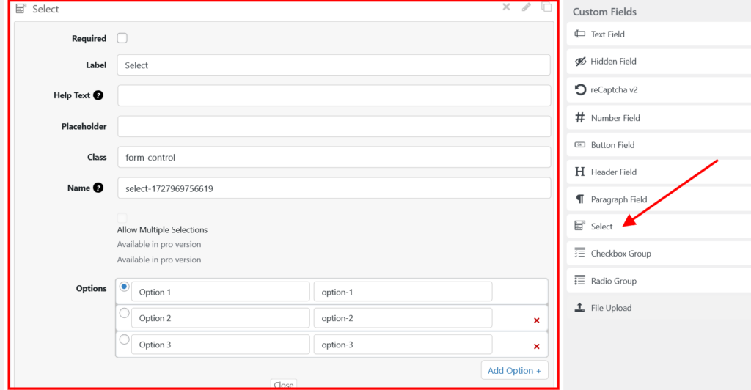The height and width of the screenshot is (390, 751).
Task: Toggle the Allow Multiple Selections checkbox
Action: tap(122, 218)
